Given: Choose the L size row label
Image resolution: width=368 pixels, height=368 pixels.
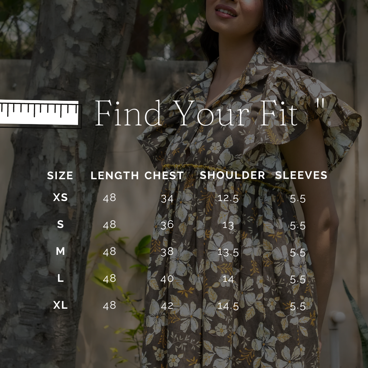Looking at the screenshot, I should [x=61, y=278].
